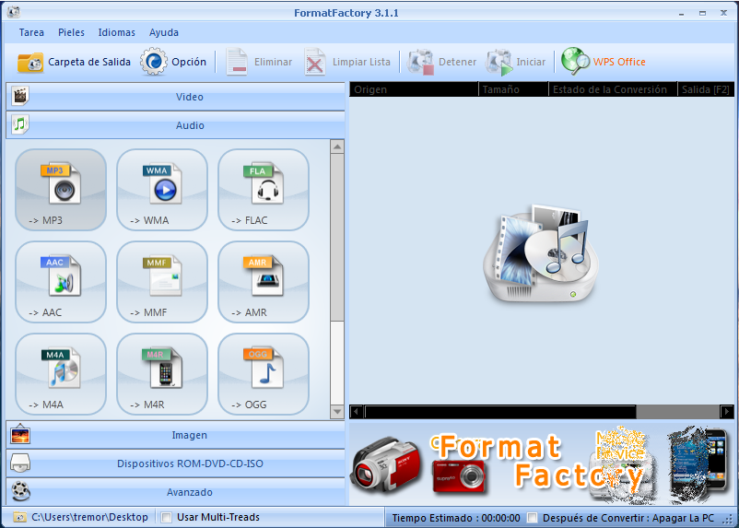Choose the -> AAC conversion icon
739x528 pixels.
pyautogui.click(x=61, y=282)
